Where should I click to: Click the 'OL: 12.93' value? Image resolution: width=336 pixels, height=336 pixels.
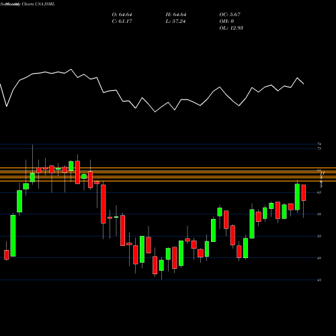point(231,28)
